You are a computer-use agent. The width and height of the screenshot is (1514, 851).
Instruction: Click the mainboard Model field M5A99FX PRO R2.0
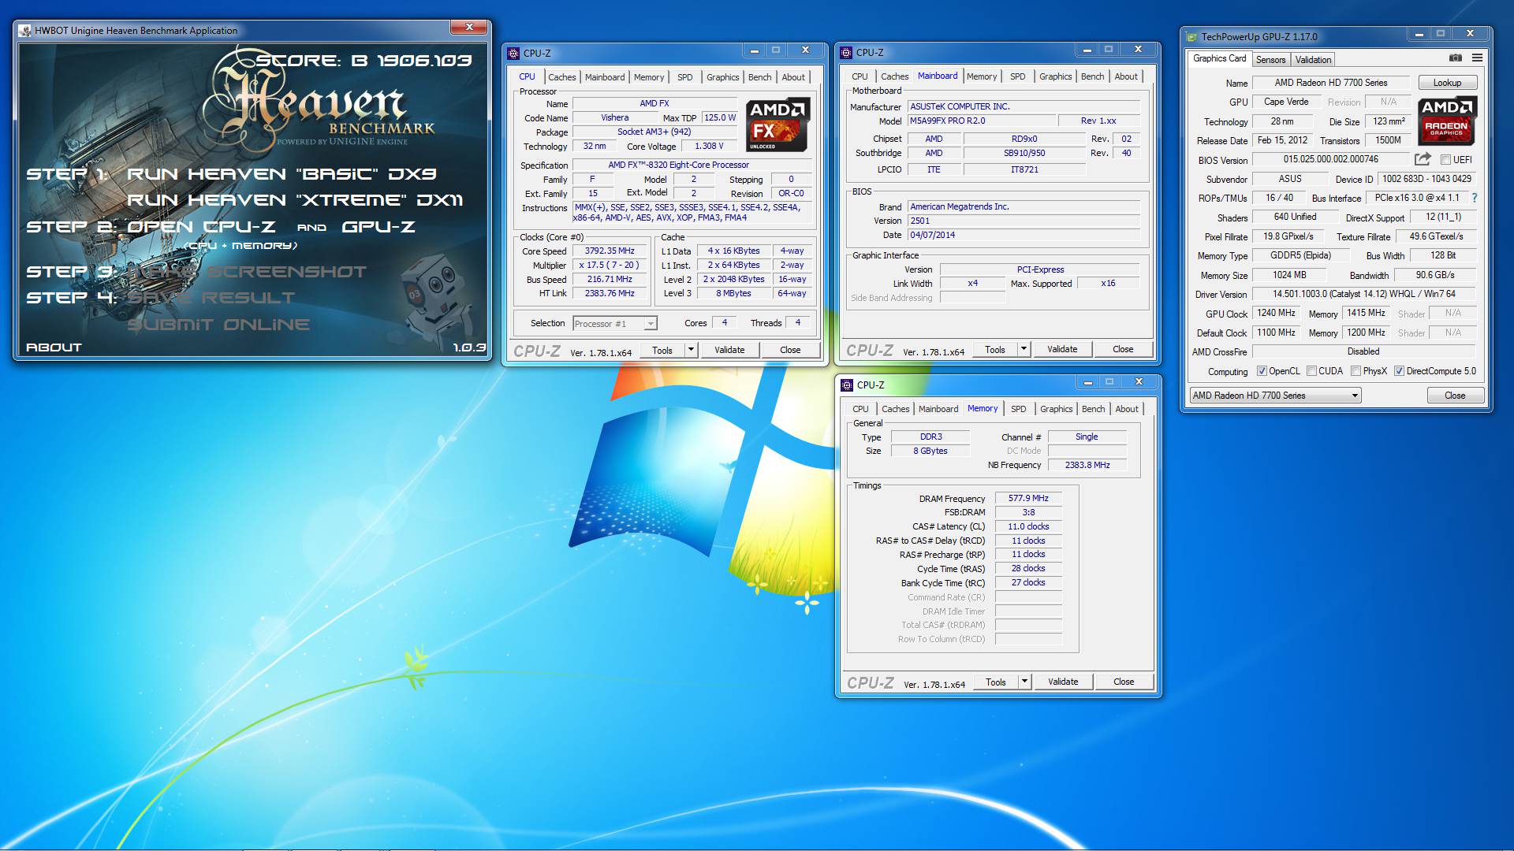[x=982, y=121]
